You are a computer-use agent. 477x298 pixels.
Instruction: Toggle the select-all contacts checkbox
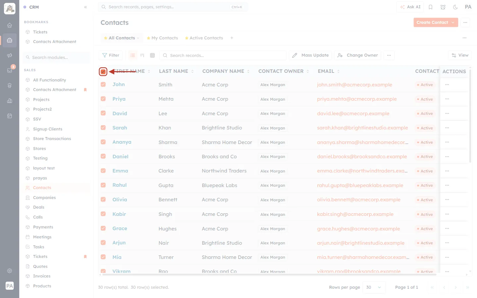(103, 71)
